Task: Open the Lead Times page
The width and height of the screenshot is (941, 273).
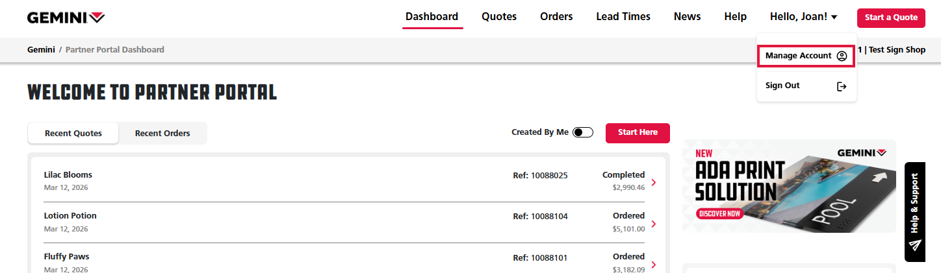Action: (623, 17)
